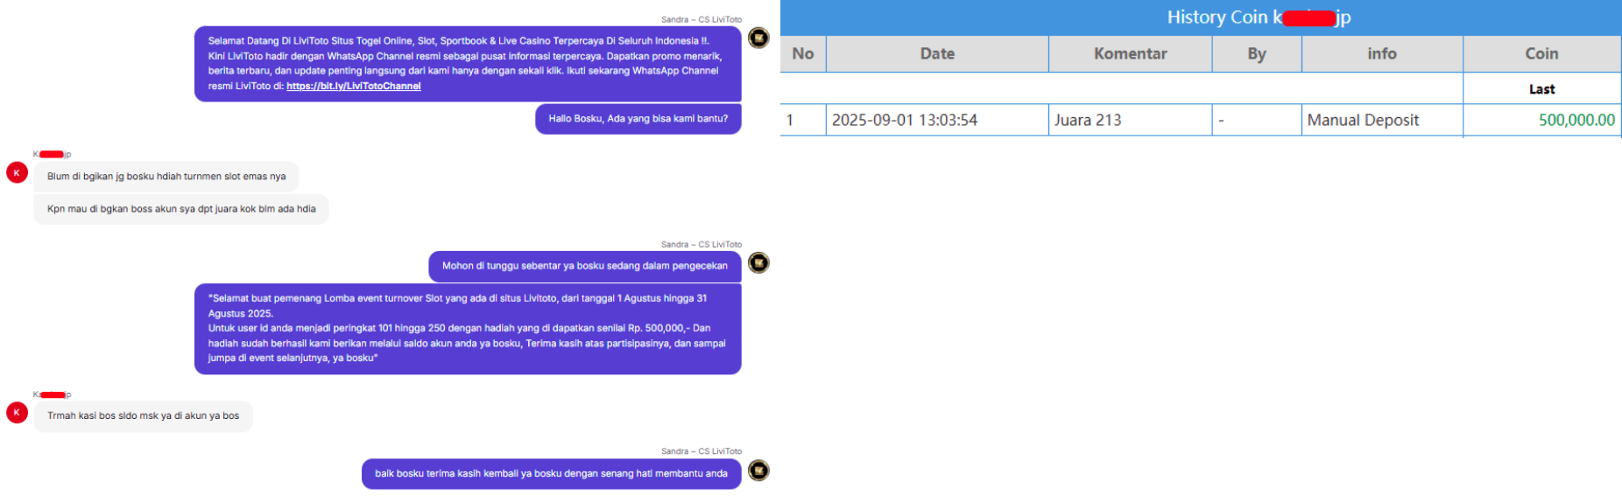Select the 'Kpn mau di bgkan boss' message
This screenshot has height=502, width=1622.
(x=181, y=209)
